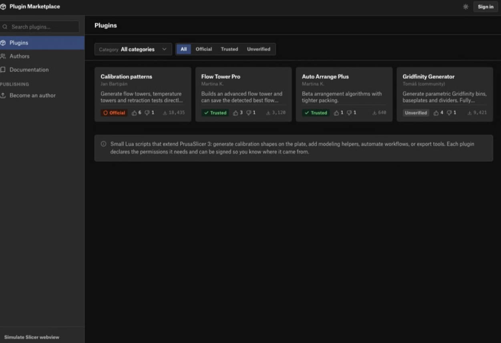Click the Official badge on Calibration patterns

[114, 113]
